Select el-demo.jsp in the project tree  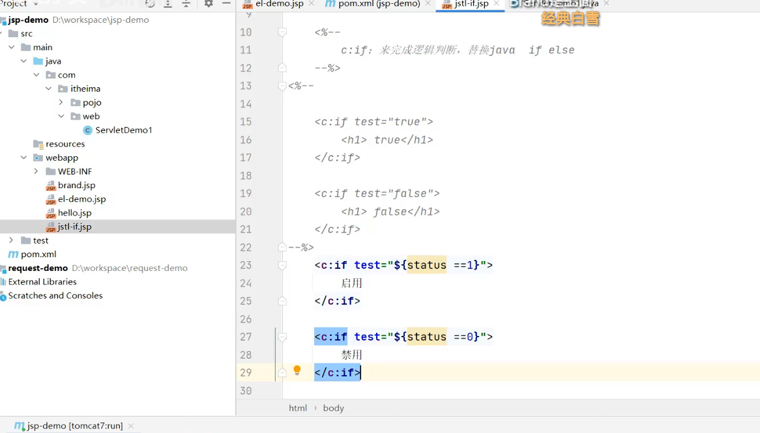click(82, 199)
